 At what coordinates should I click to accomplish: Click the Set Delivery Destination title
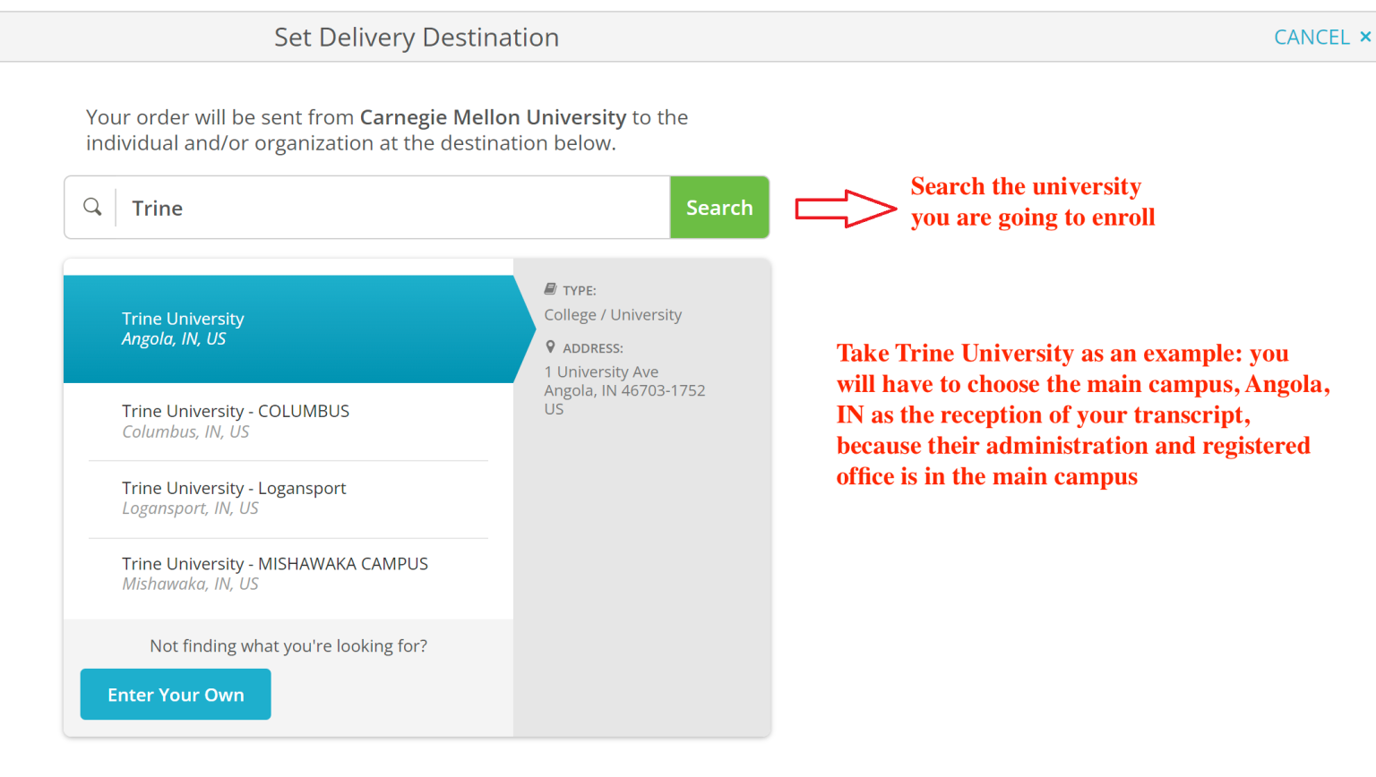pos(417,37)
